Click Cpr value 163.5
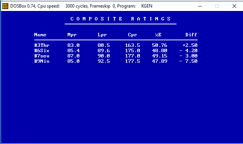The image size is (243, 144). coord(133,45)
